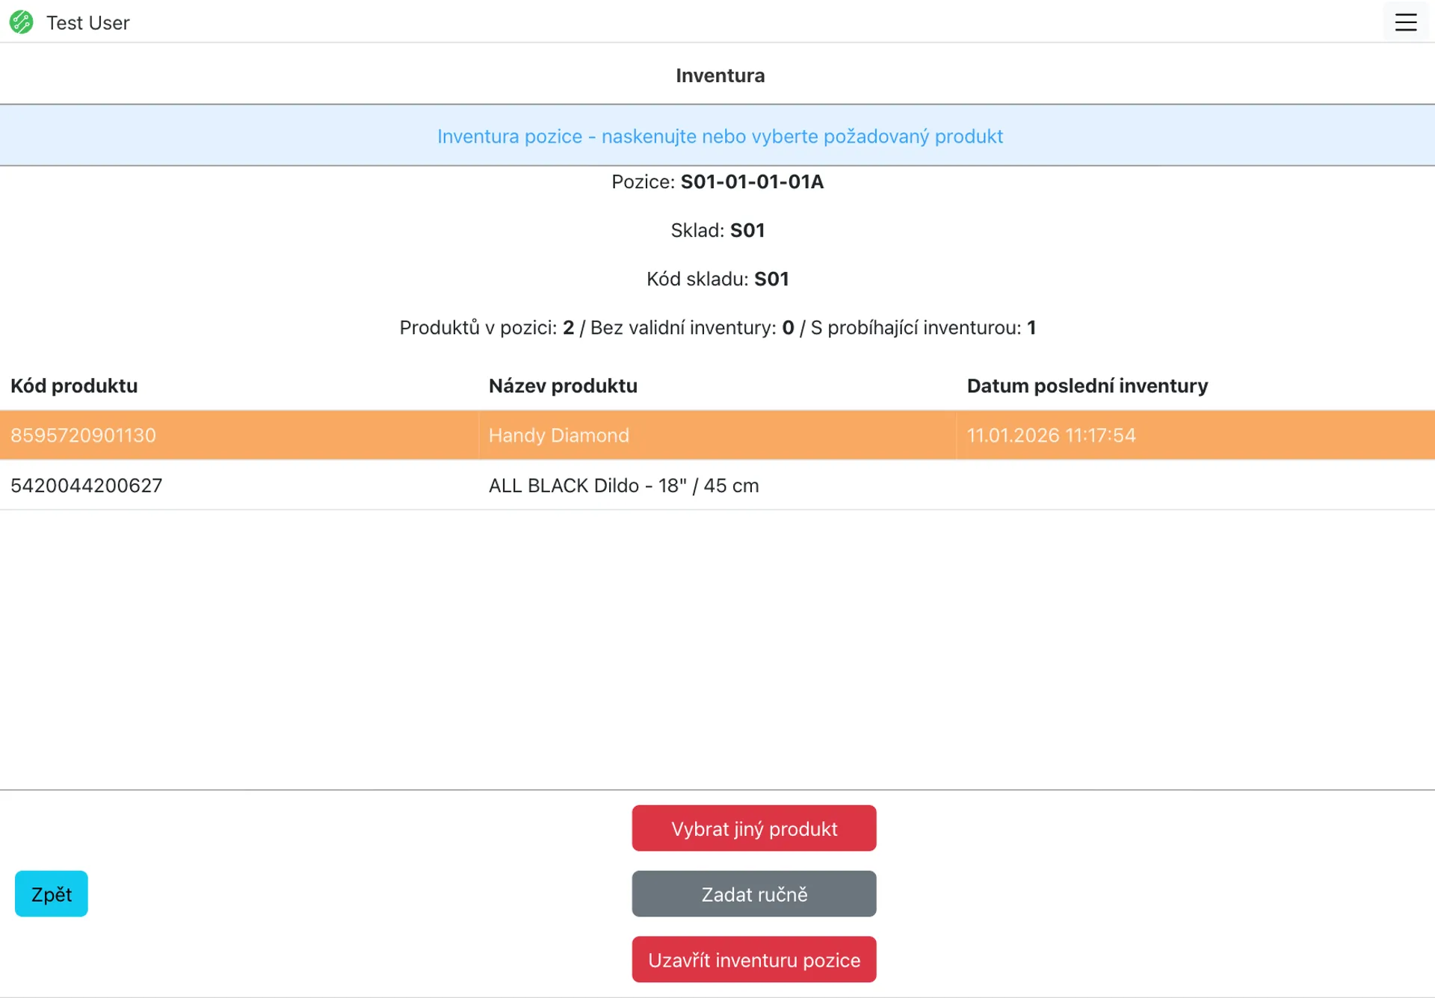Viewport: 1435px width, 998px height.
Task: Click Vybrat jiný produkt button
Action: coord(753,828)
